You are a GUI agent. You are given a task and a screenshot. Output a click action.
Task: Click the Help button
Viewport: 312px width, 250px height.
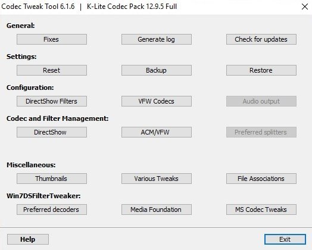pyautogui.click(x=28, y=239)
